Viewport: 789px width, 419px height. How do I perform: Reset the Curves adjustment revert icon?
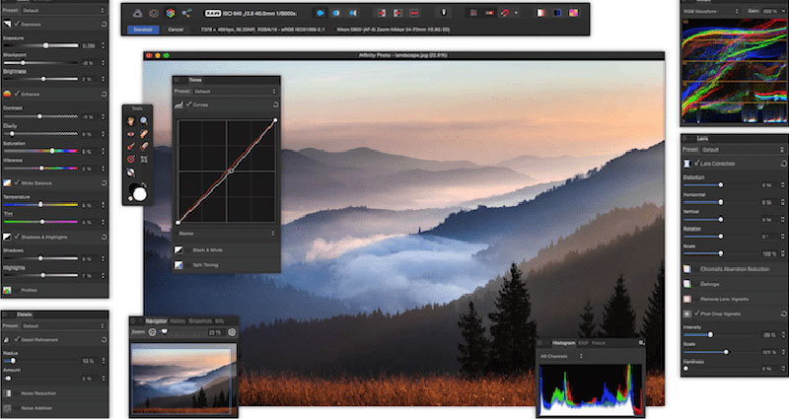coord(275,105)
